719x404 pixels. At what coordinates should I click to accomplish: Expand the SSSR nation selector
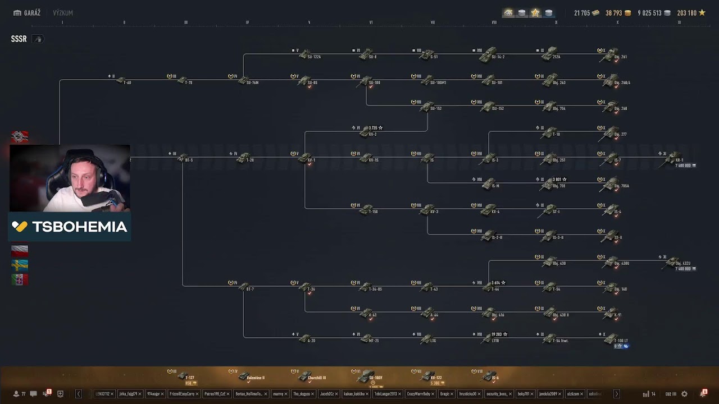coord(37,39)
